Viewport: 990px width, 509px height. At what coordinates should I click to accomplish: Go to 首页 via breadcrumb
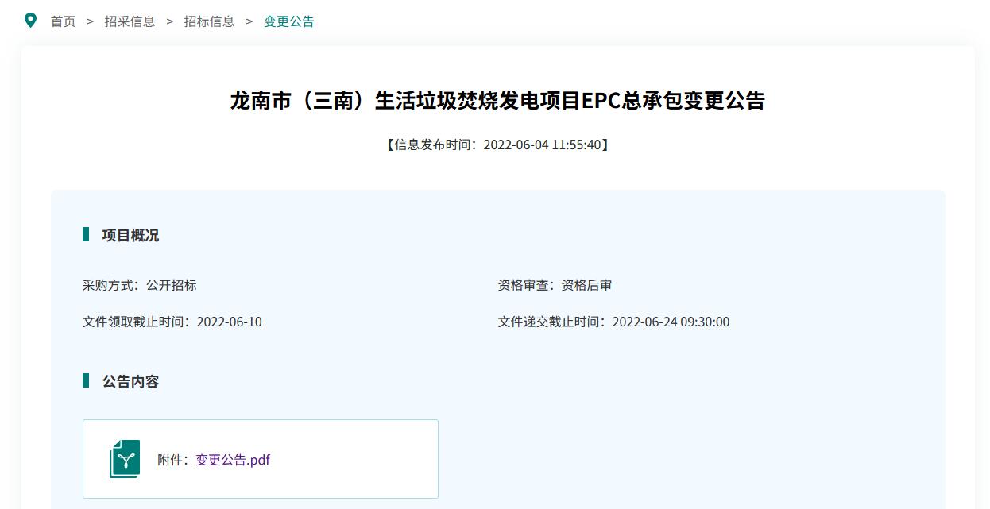click(x=64, y=21)
